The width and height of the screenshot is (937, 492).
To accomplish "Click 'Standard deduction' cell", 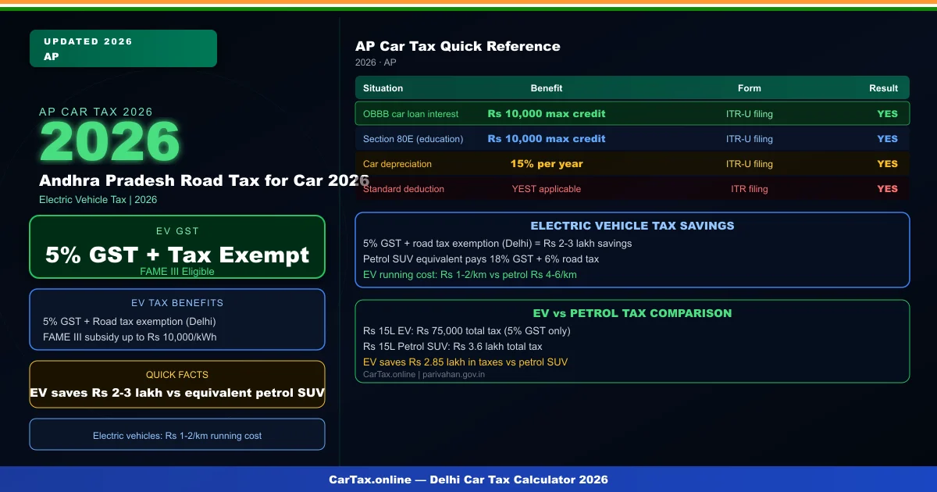I will 404,189.
